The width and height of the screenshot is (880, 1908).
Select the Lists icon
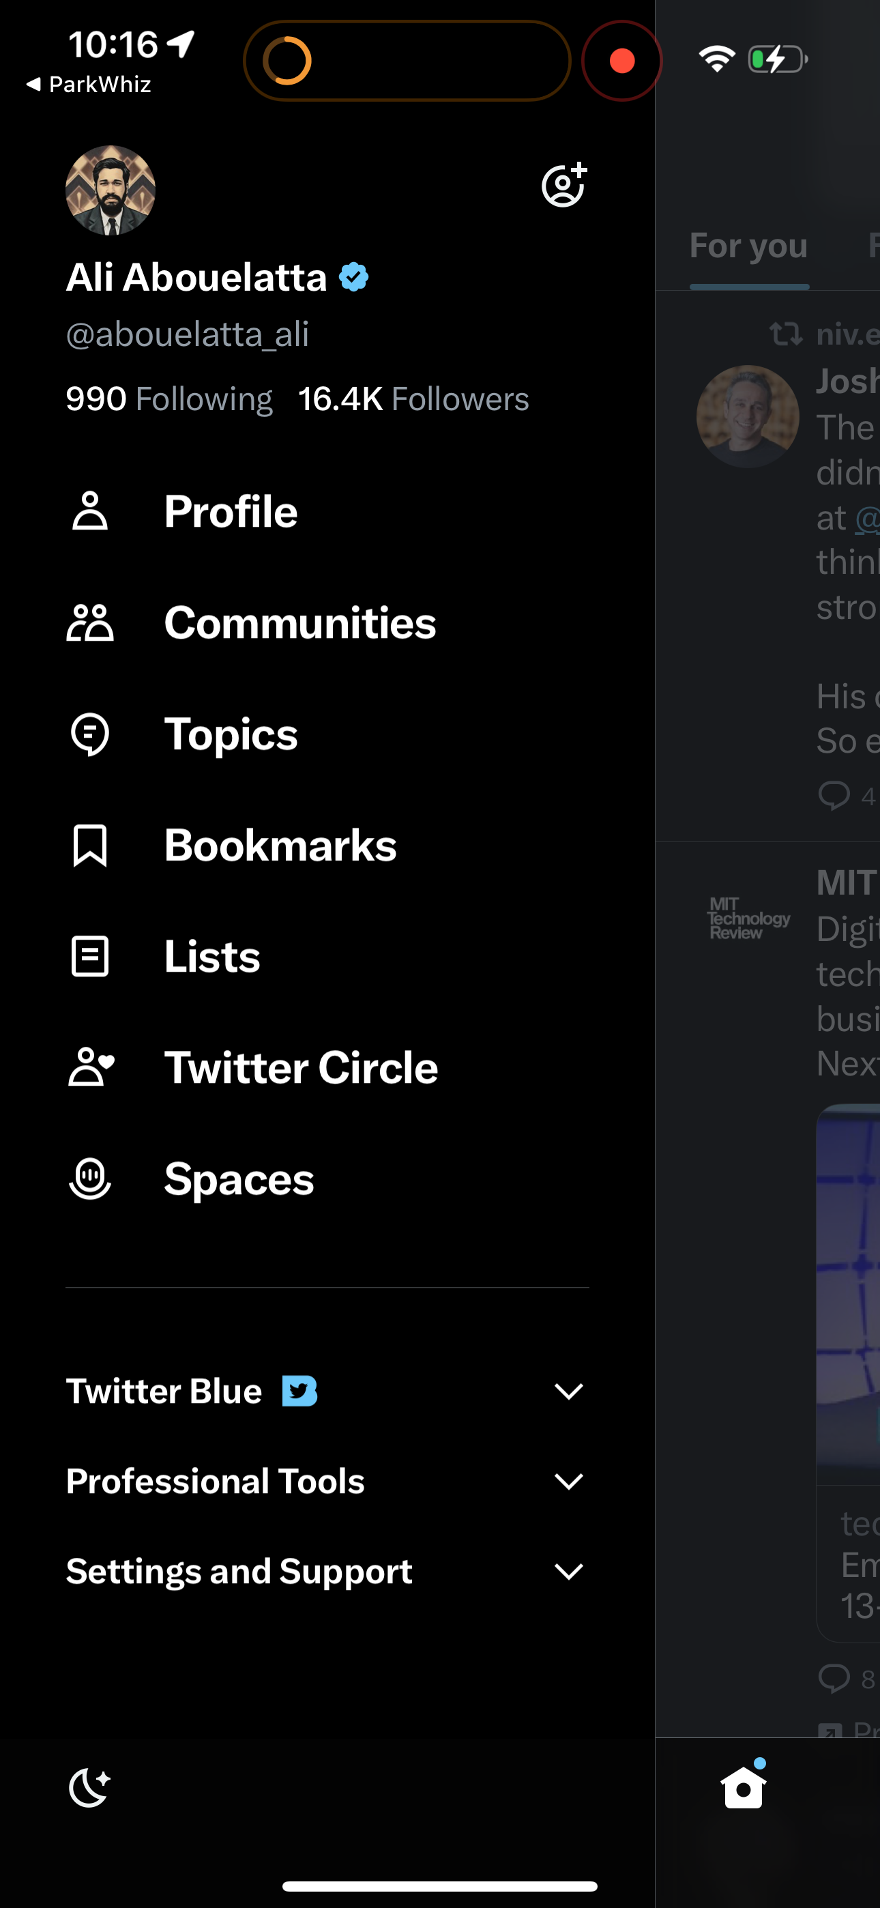tap(89, 956)
